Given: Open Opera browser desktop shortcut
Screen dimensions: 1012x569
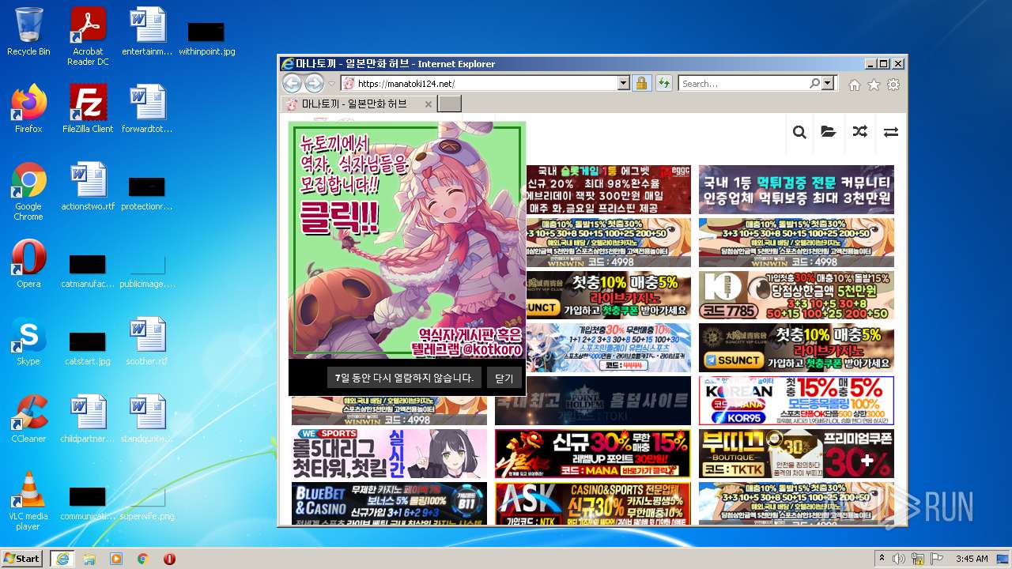Looking at the screenshot, I should click(x=28, y=264).
